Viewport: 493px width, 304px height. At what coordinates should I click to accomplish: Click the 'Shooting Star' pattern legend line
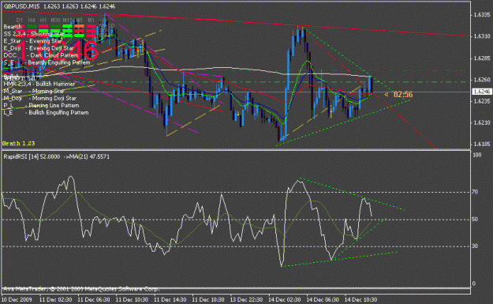coord(34,34)
